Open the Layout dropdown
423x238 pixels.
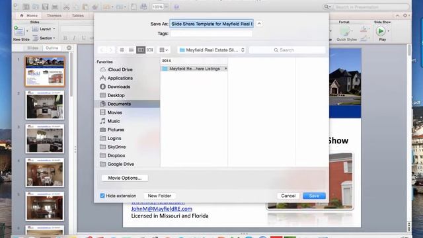44,29
